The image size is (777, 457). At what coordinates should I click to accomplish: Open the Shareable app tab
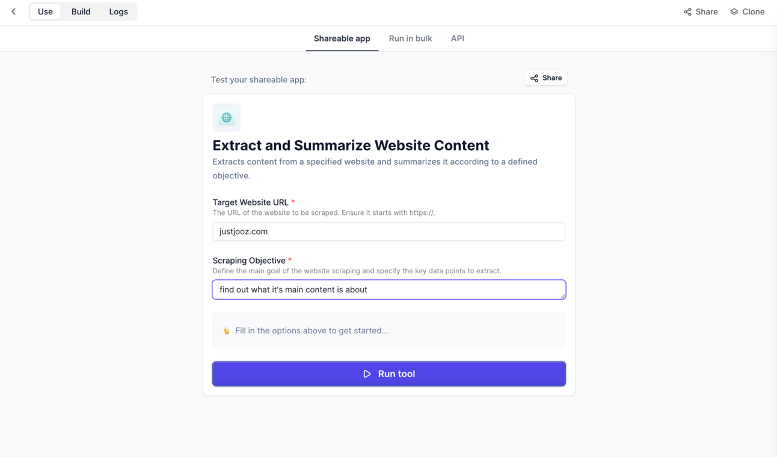click(x=342, y=38)
